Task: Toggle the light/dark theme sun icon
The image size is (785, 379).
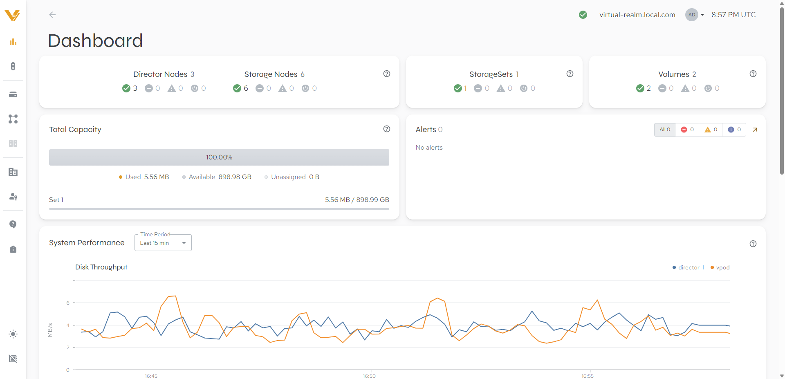Action: tap(13, 334)
